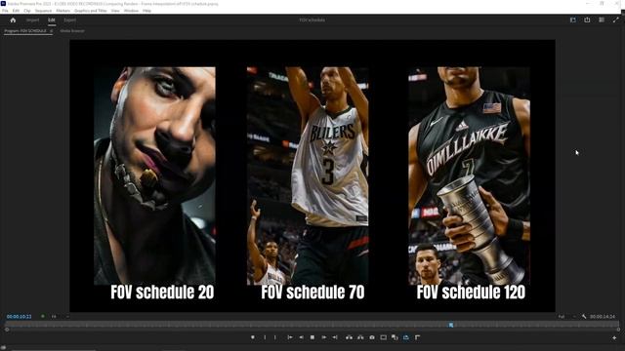Viewport: 625px width, 351px height.
Task: Click the Export Frame camera icon
Action: [372, 337]
